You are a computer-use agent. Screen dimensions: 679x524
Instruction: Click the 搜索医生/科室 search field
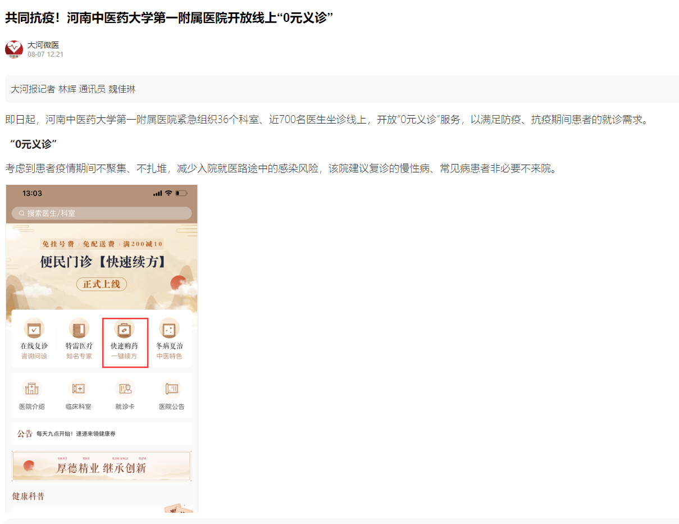[x=101, y=213]
